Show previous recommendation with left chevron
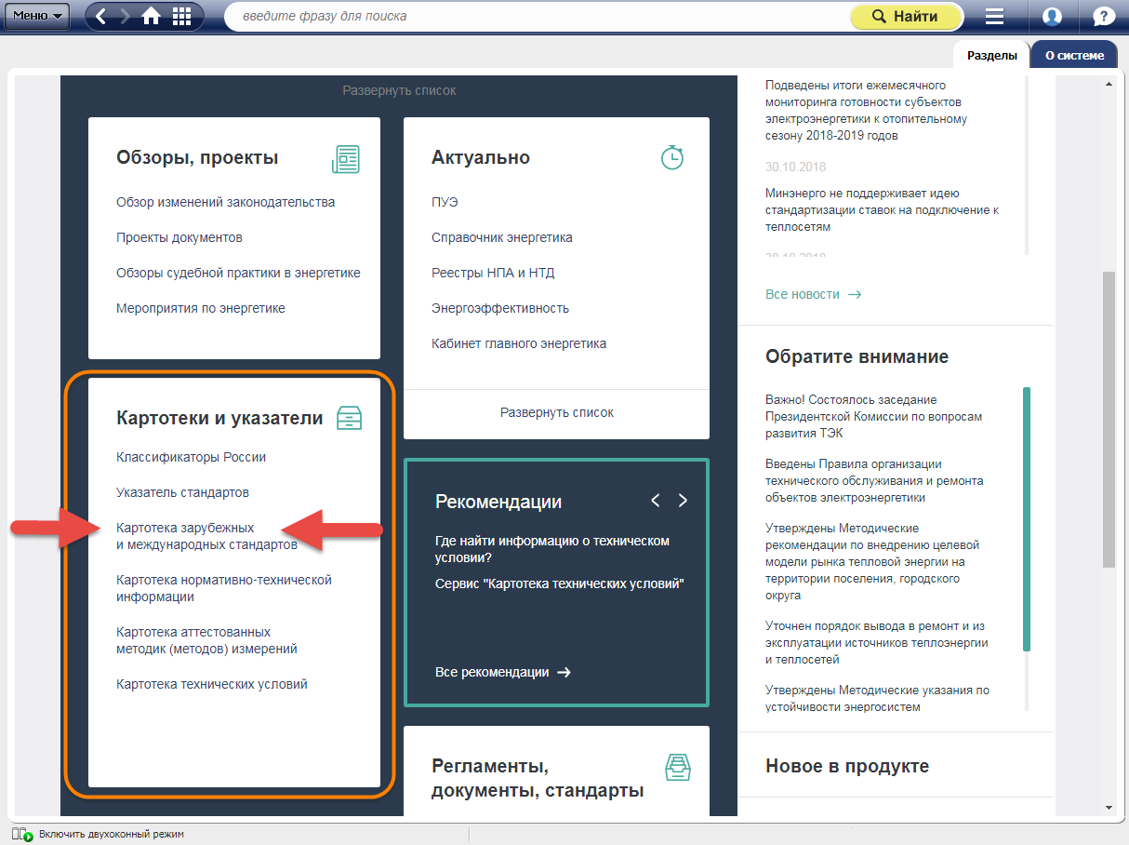 656,501
